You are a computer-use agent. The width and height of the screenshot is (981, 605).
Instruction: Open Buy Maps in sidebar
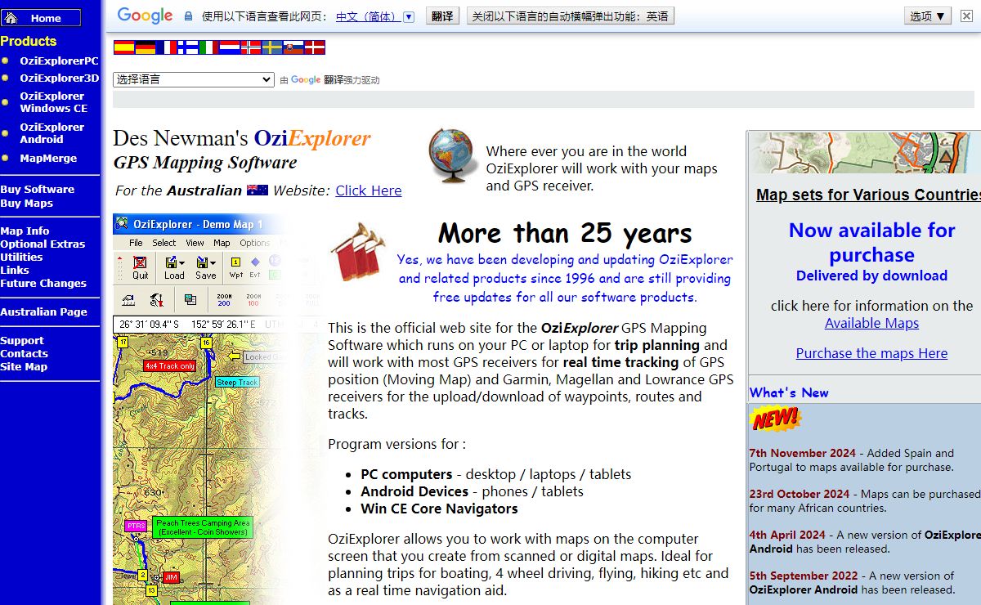(27, 203)
